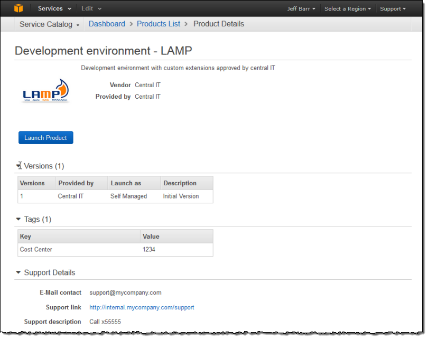428x340 pixels.
Task: Click the Versions column header
Action: 32,183
